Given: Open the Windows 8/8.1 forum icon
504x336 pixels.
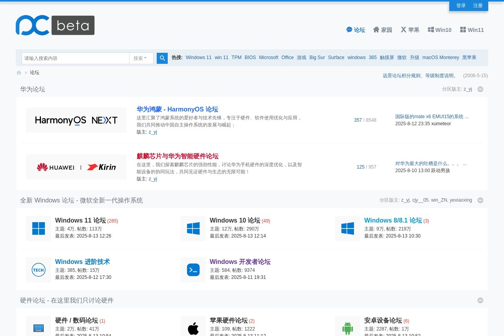Looking at the screenshot, I should tap(348, 228).
